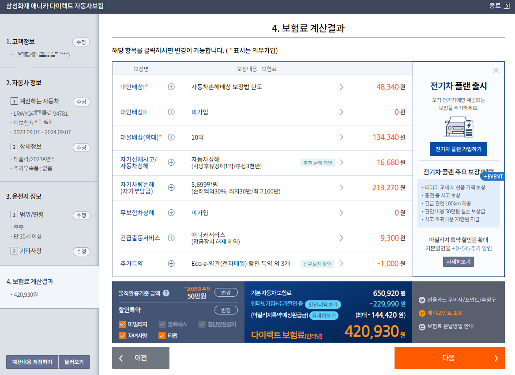The width and height of the screenshot is (515, 375).
Task: Click 대인배상I coverage name link
Action: pyautogui.click(x=134, y=87)
